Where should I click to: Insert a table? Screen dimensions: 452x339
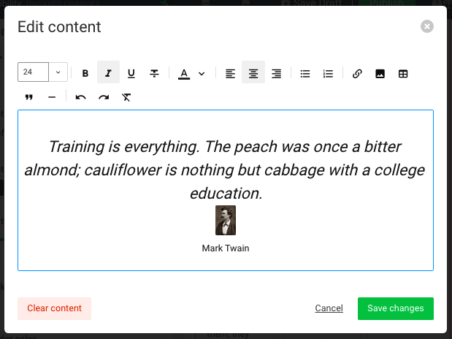tap(403, 73)
